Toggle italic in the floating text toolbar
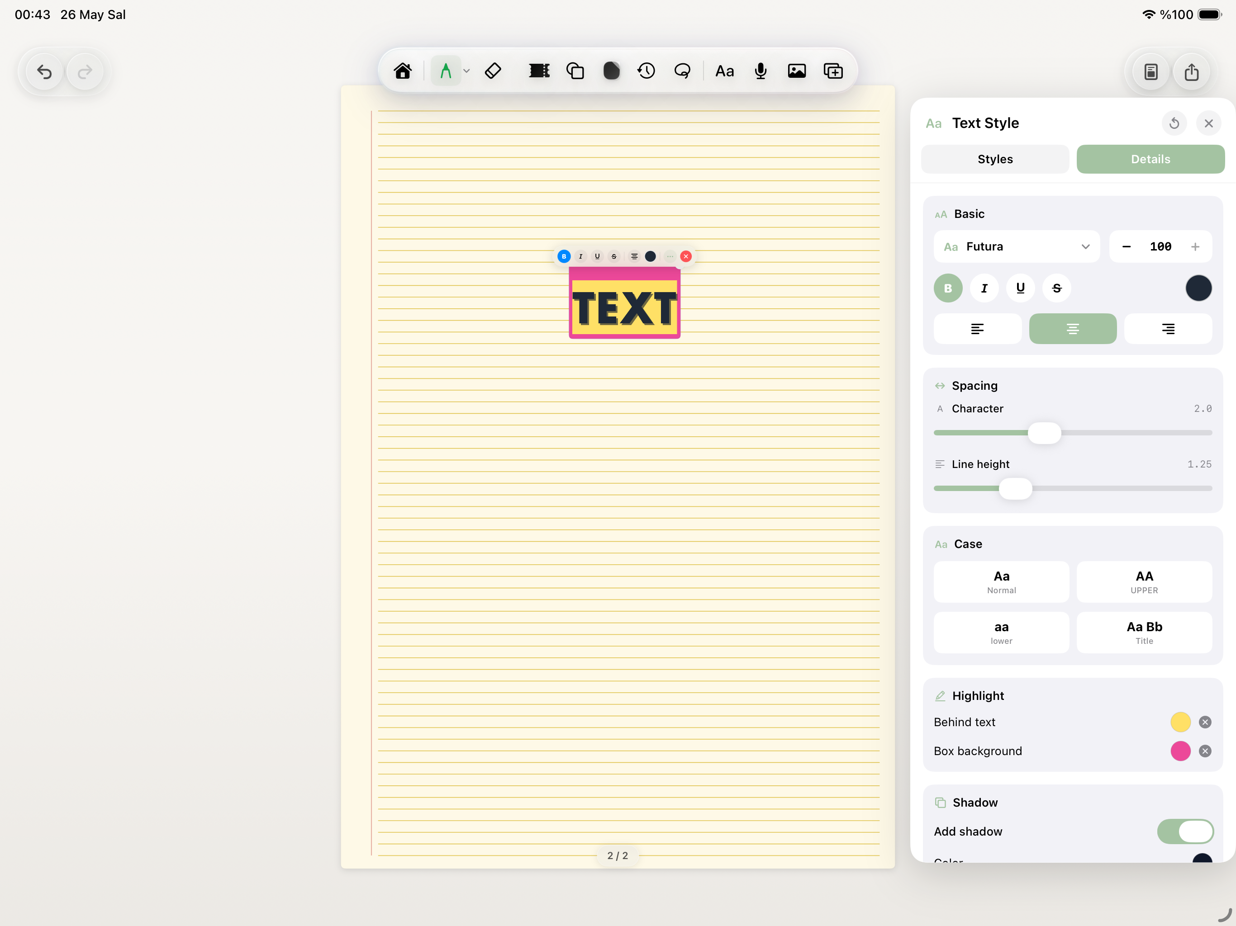This screenshot has height=926, width=1236. [580, 256]
